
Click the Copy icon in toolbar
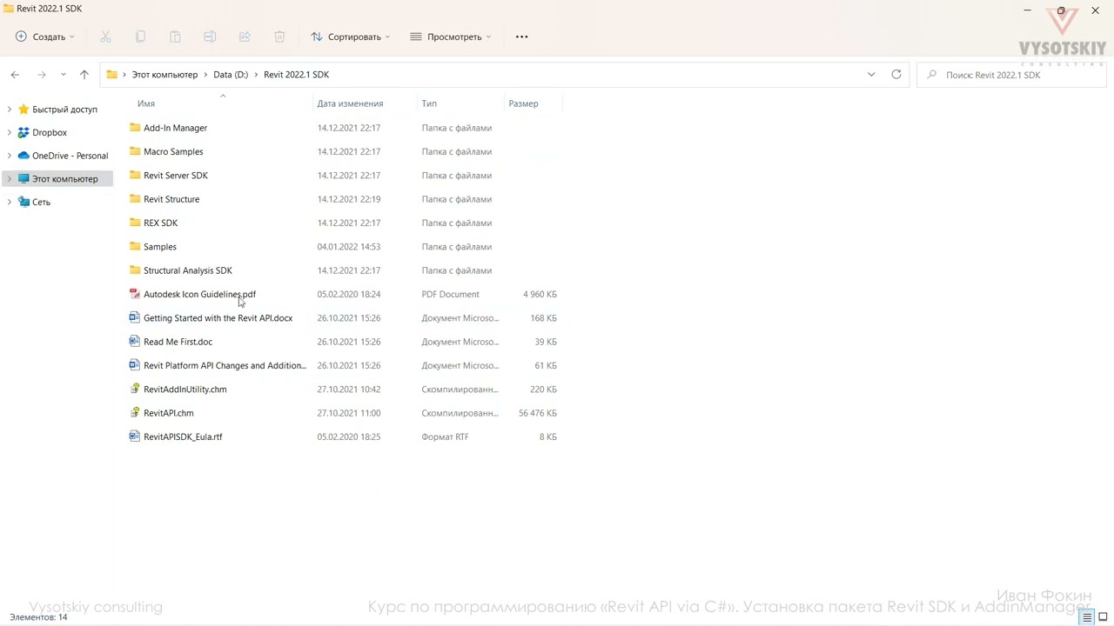[140, 37]
